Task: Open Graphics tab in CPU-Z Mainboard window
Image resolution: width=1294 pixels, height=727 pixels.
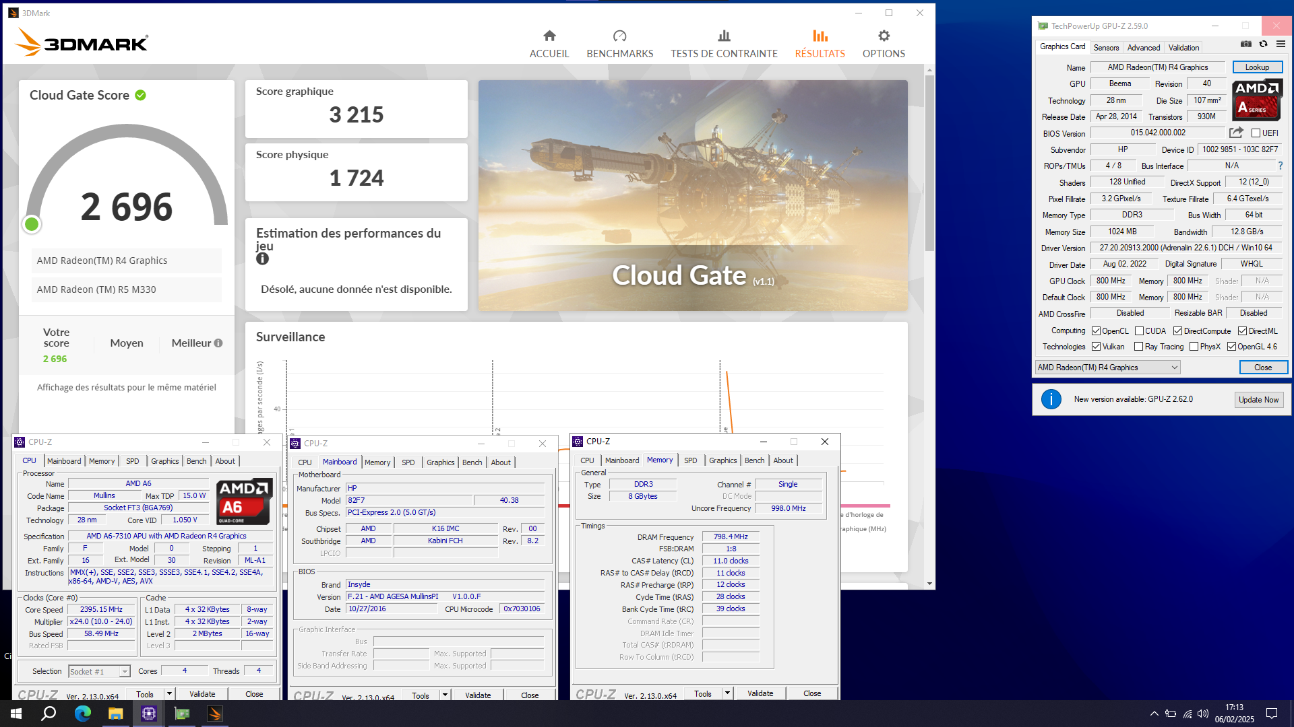Action: (x=440, y=462)
